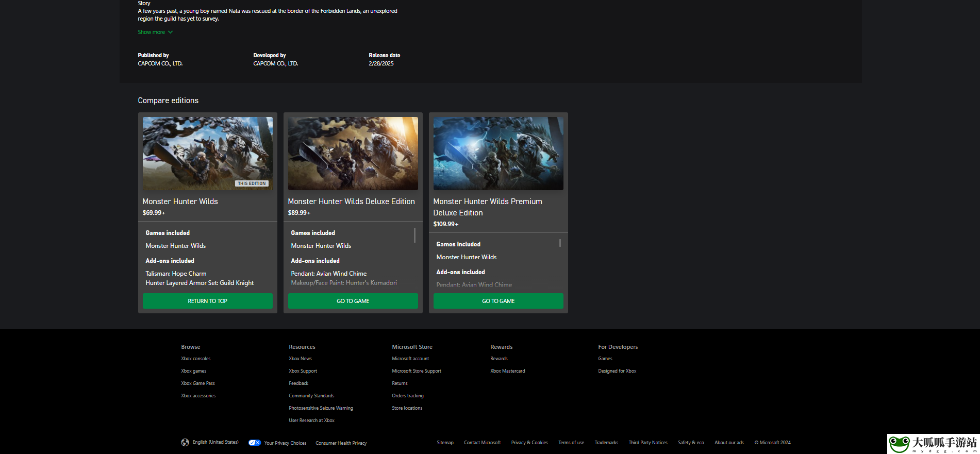The image size is (980, 454).
Task: Click the globe language icon in footer
Action: [185, 442]
